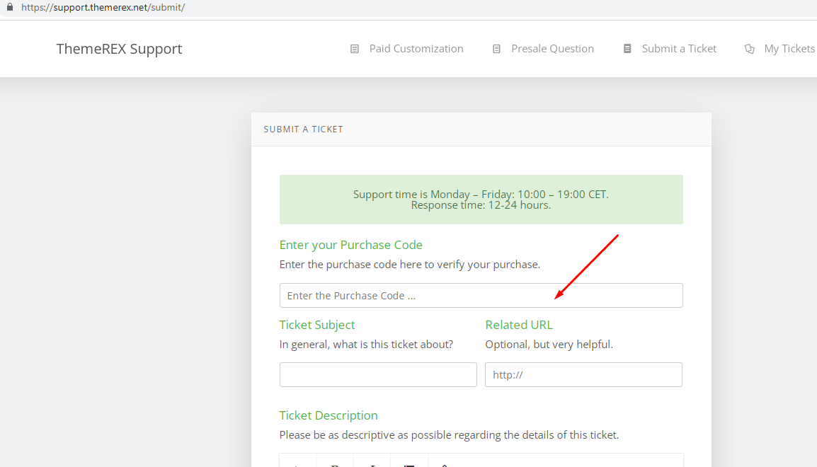Go to Submit a Ticket menu item
The height and width of the screenshot is (467, 817).
pyautogui.click(x=679, y=48)
